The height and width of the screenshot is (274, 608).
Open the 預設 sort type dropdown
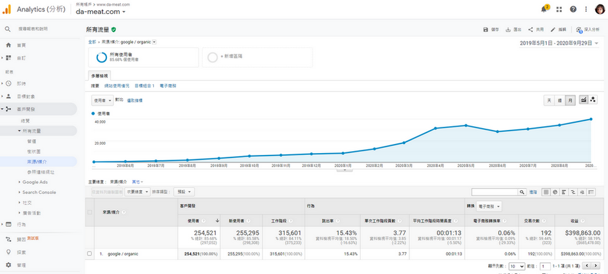pos(184,192)
